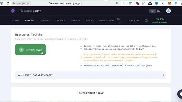182x102 pixels.
Task: Click the plus icon on the accordion
Action: point(163,75)
